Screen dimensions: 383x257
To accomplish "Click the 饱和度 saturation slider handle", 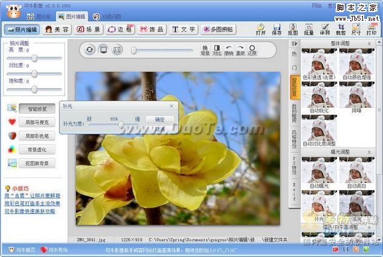I will click(x=35, y=89).
